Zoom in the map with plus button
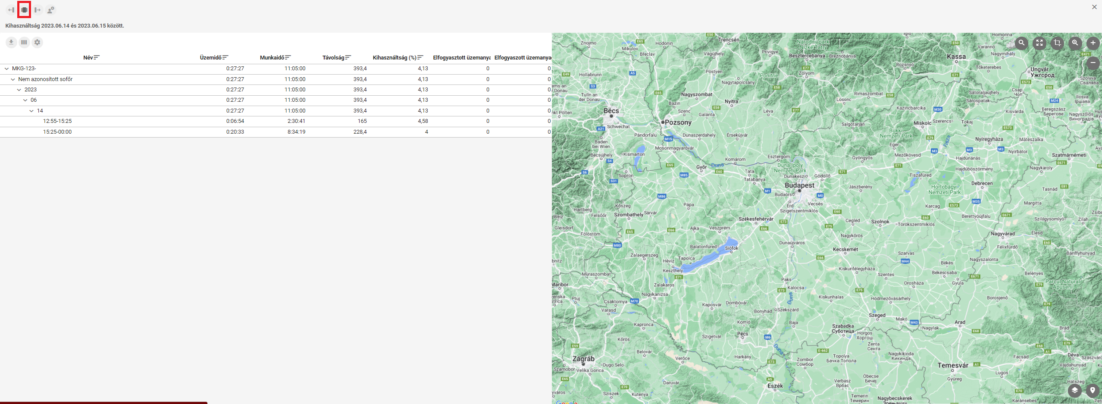Screen dimensions: 1102x404 (x=1093, y=43)
